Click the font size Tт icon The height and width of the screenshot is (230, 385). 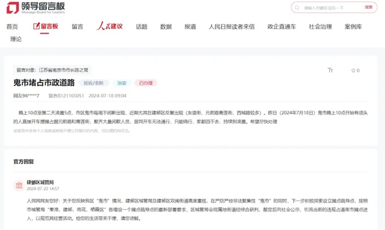(331, 70)
